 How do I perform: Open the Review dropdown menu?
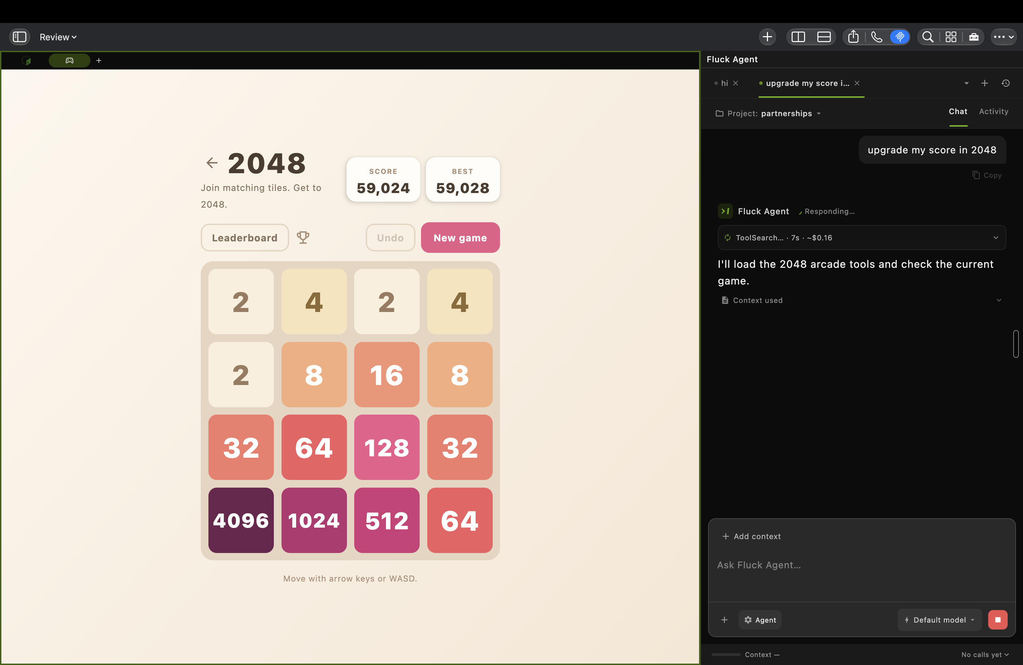58,37
